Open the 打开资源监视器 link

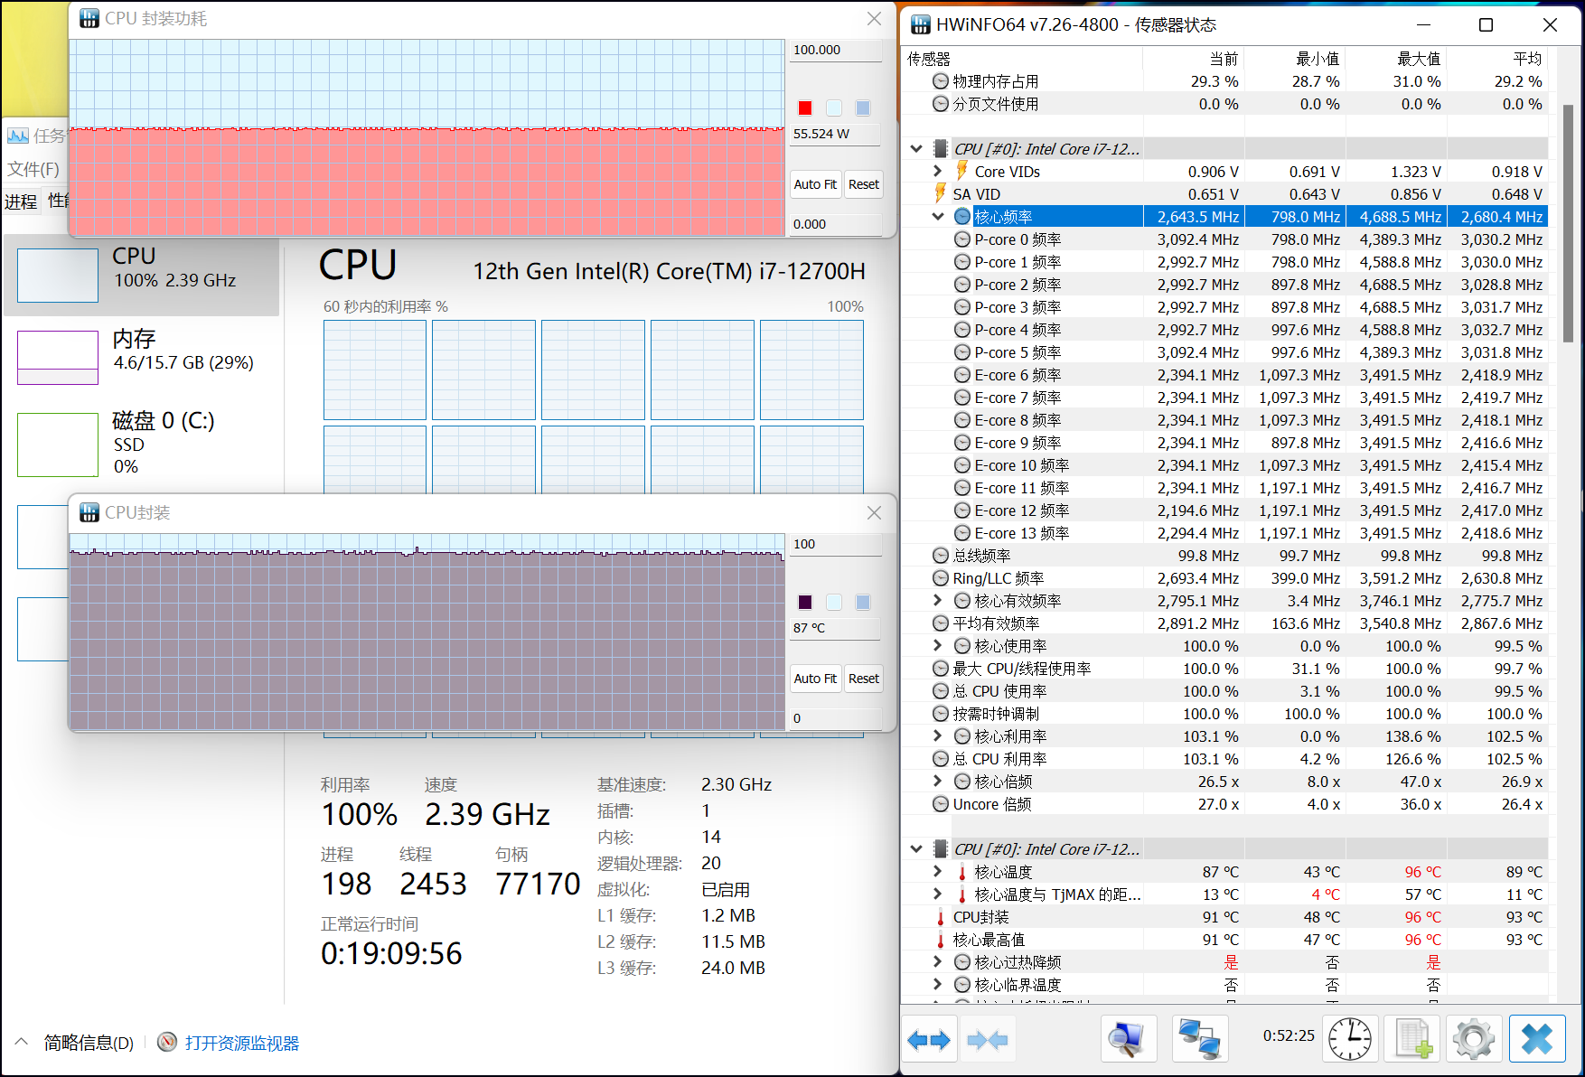click(241, 1044)
